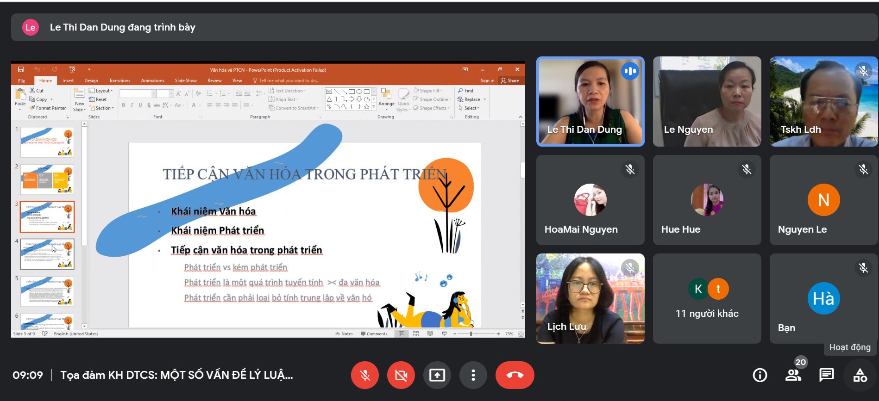Hang up with the red leave call button
The height and width of the screenshot is (401, 879).
click(515, 375)
